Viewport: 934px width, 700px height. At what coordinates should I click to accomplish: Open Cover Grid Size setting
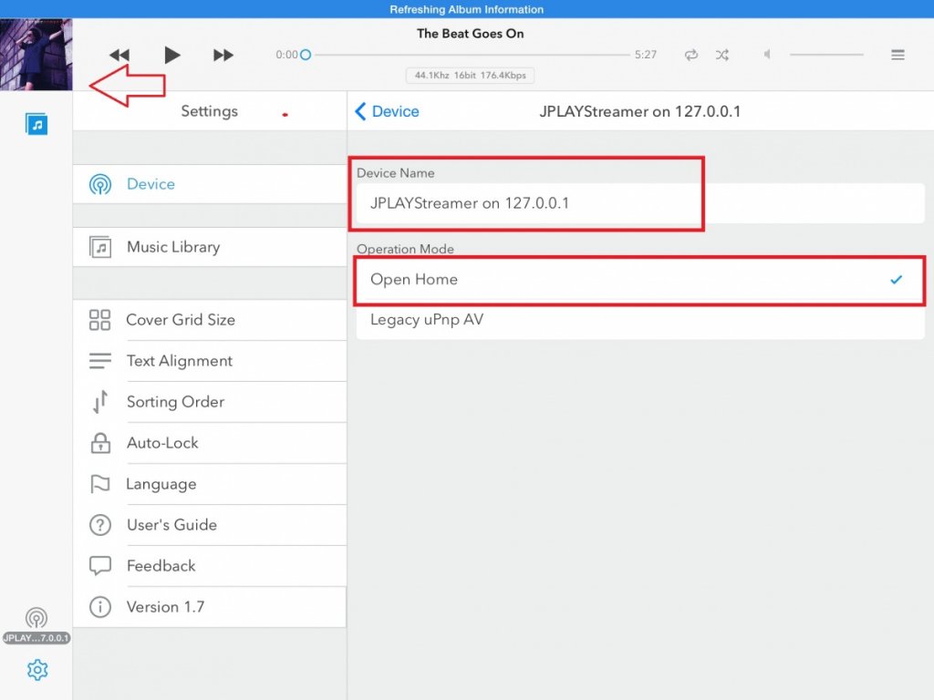210,320
